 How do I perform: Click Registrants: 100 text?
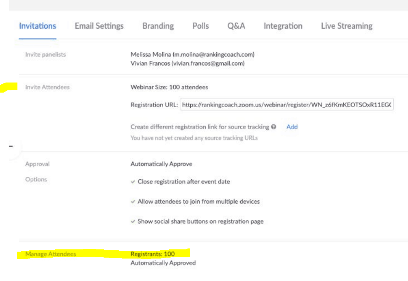click(153, 254)
